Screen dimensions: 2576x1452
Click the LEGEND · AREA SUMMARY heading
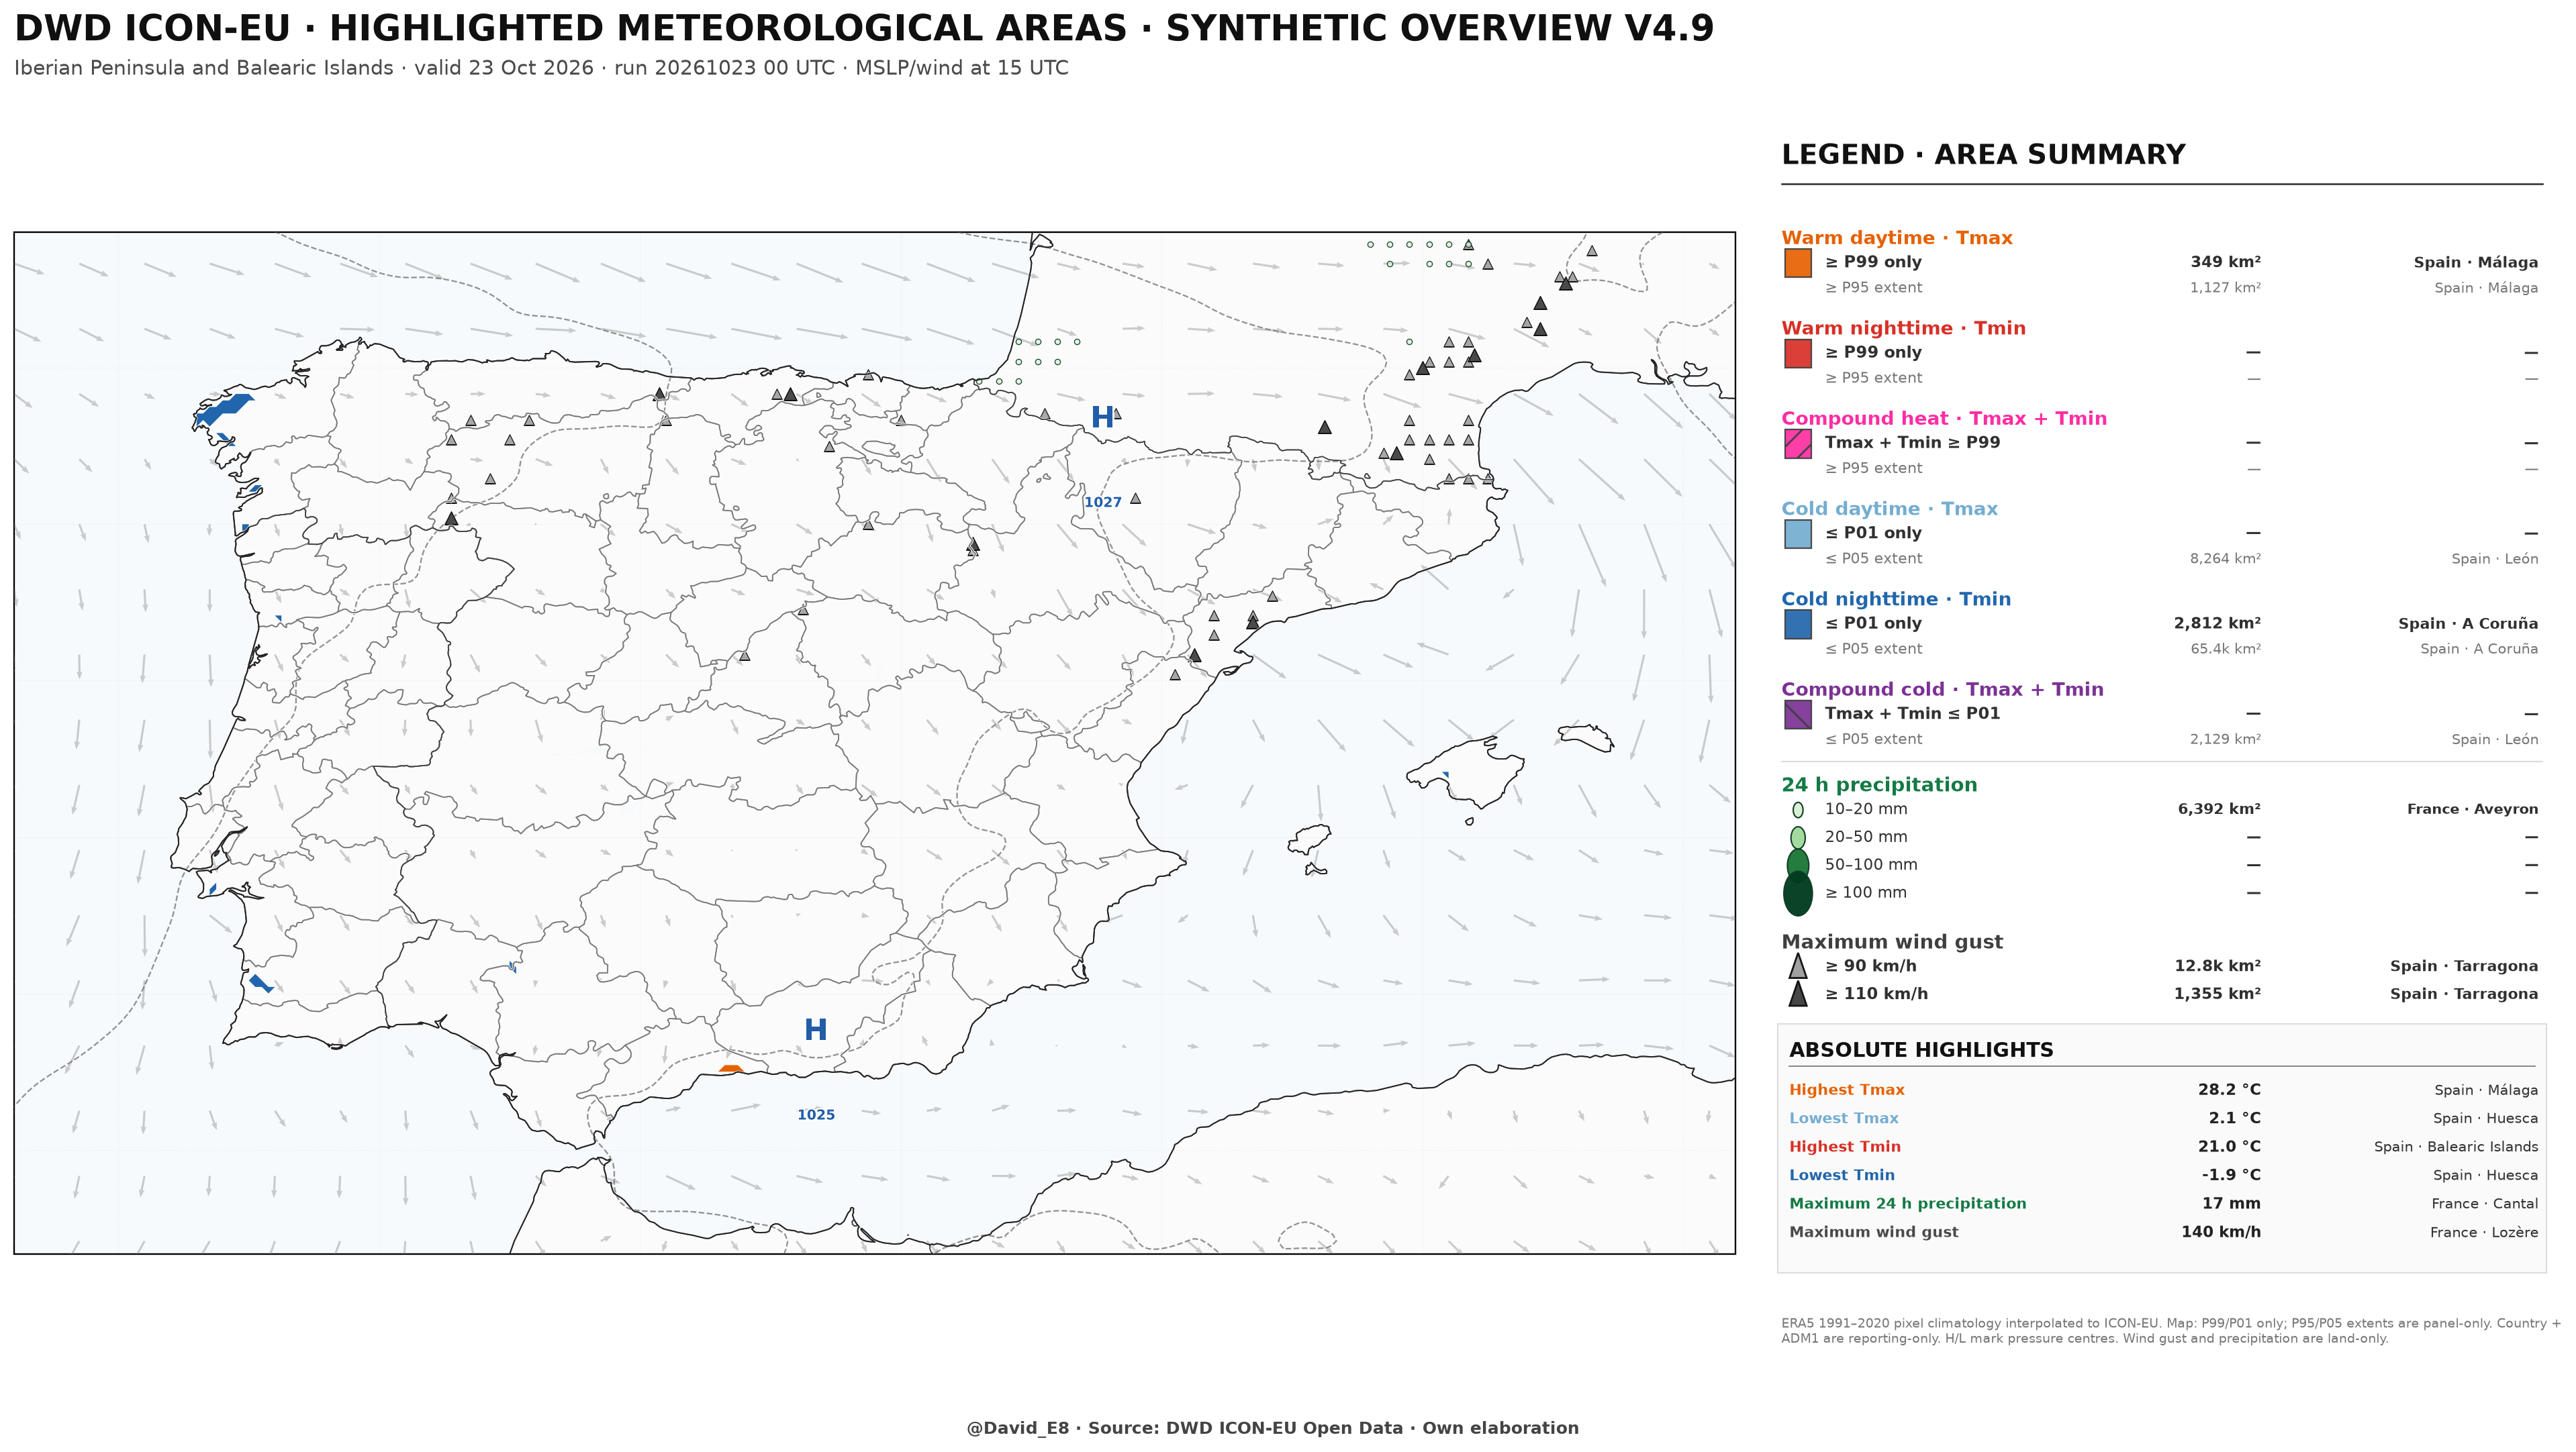(1983, 155)
